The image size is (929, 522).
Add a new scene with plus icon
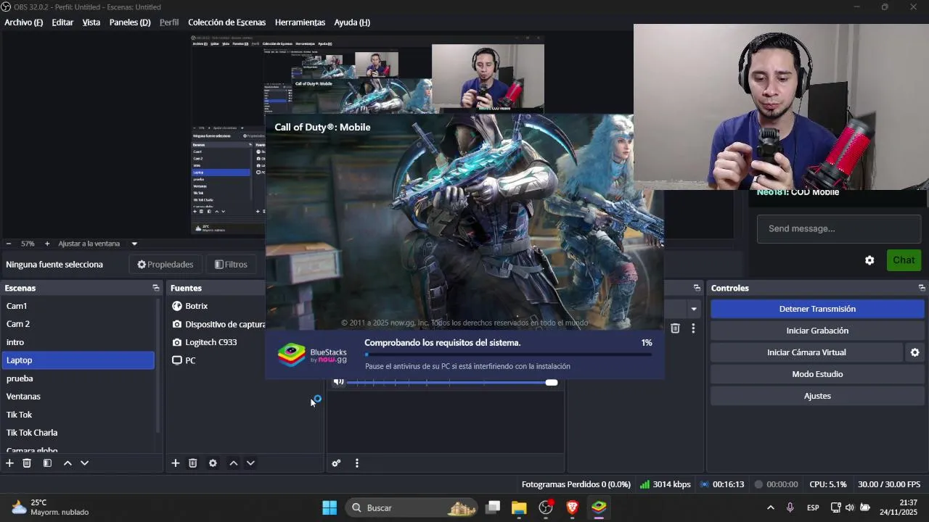[9, 463]
